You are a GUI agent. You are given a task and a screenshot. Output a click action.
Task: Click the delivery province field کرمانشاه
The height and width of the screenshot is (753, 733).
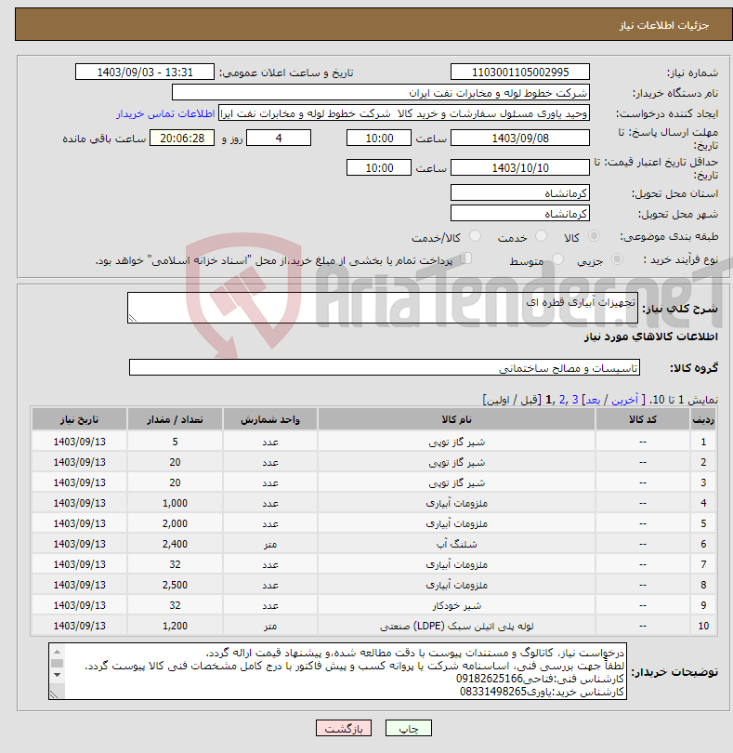[x=520, y=193]
